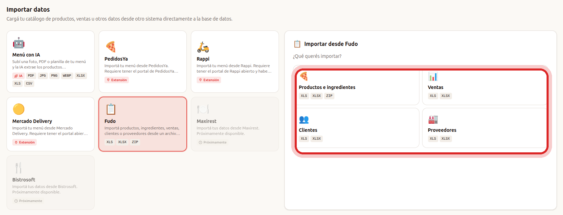Click the plug icon in Rappi Extensión badge
Image resolution: width=563 pixels, height=215 pixels.
pyautogui.click(x=200, y=80)
